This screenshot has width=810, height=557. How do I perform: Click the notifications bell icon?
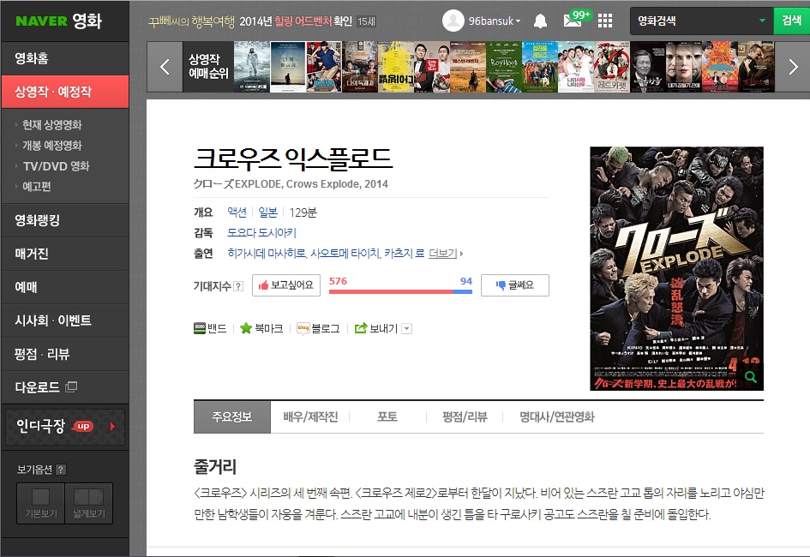tap(540, 21)
